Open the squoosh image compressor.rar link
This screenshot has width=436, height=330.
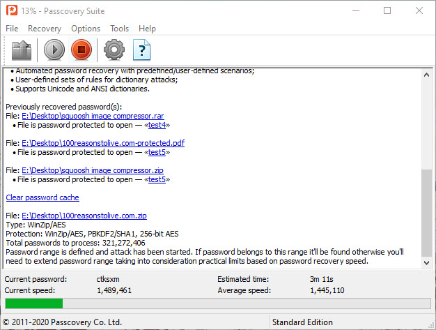pyautogui.click(x=93, y=116)
